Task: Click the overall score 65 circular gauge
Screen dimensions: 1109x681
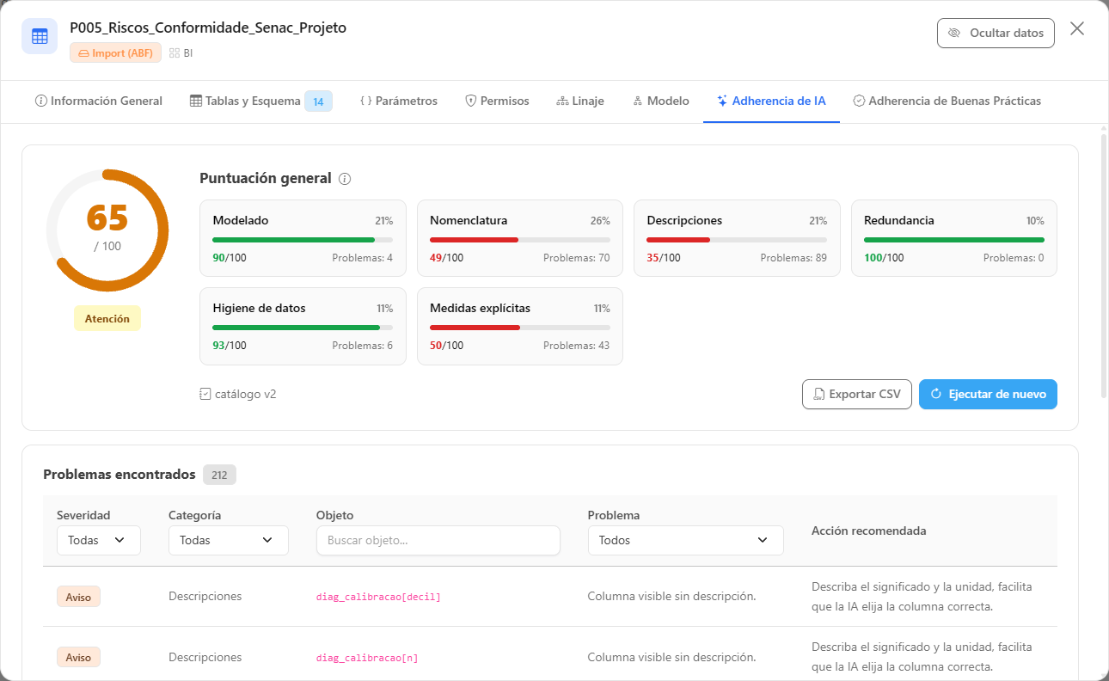Action: [107, 230]
